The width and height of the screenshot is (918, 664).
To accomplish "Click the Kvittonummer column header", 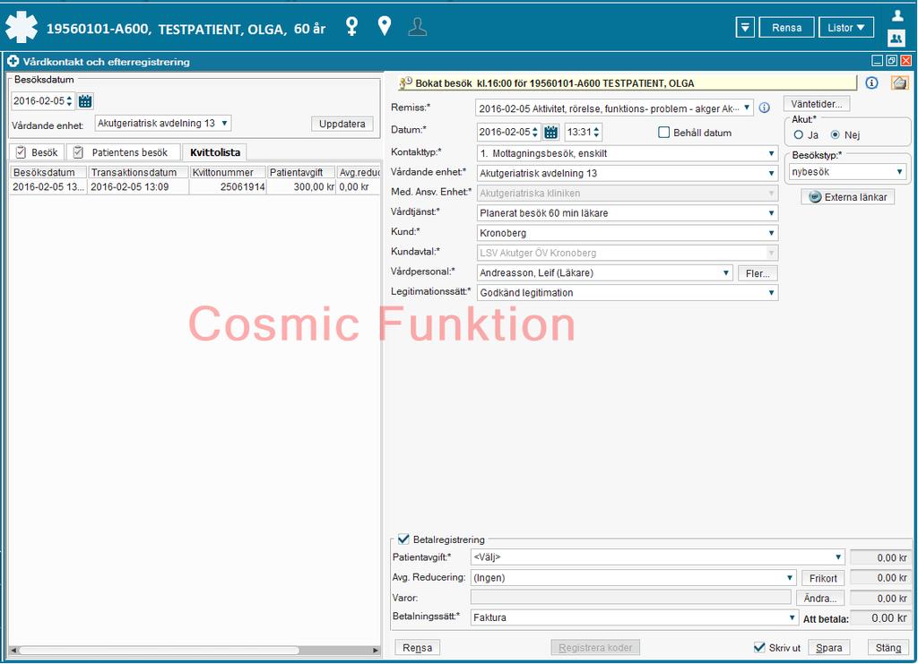I will click(228, 173).
